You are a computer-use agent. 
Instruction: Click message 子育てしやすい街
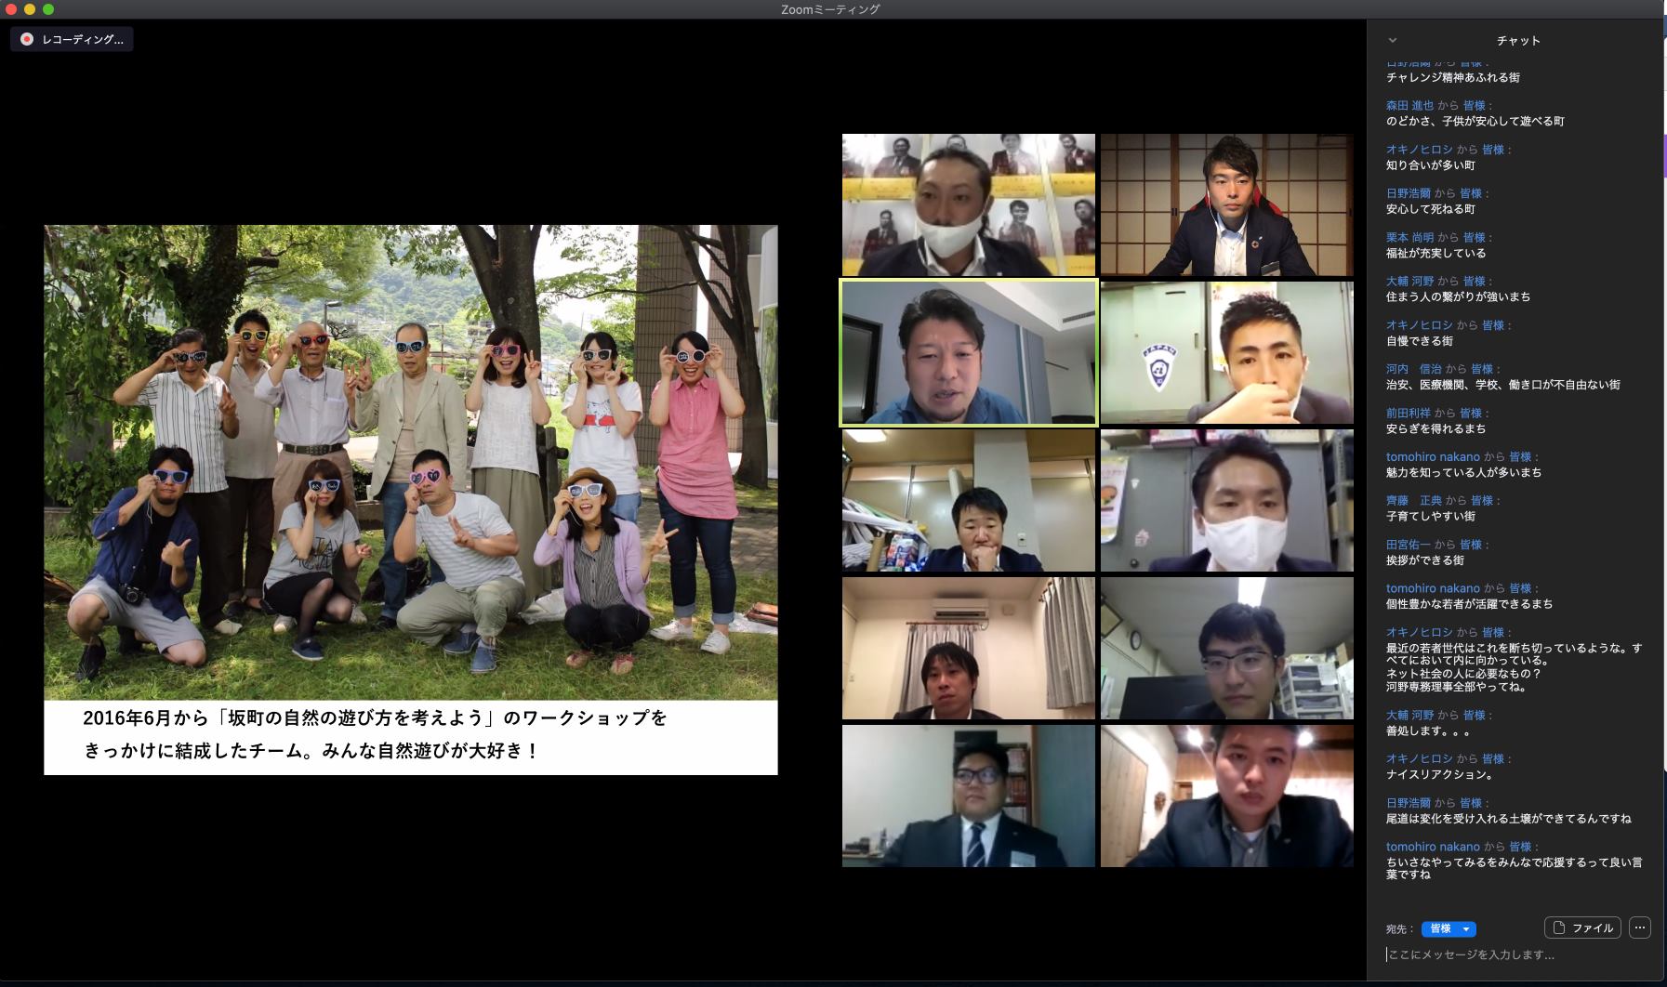coord(1431,517)
